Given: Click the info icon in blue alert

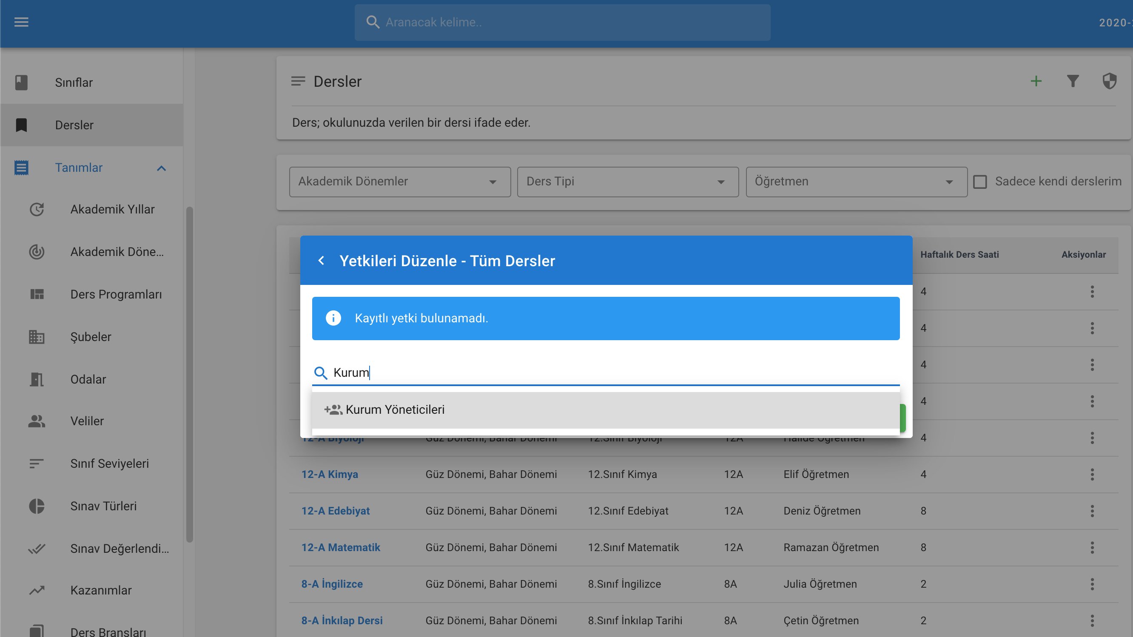Looking at the screenshot, I should [x=333, y=318].
